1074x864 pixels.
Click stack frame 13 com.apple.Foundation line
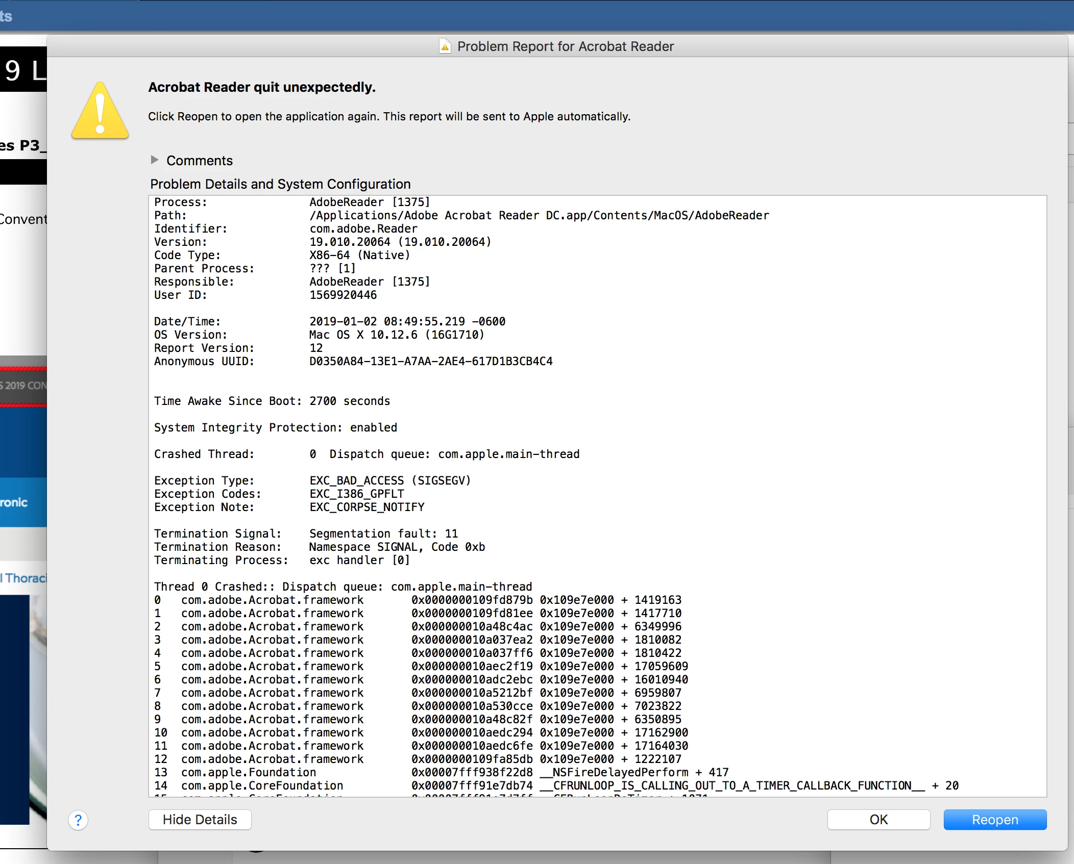248,773
